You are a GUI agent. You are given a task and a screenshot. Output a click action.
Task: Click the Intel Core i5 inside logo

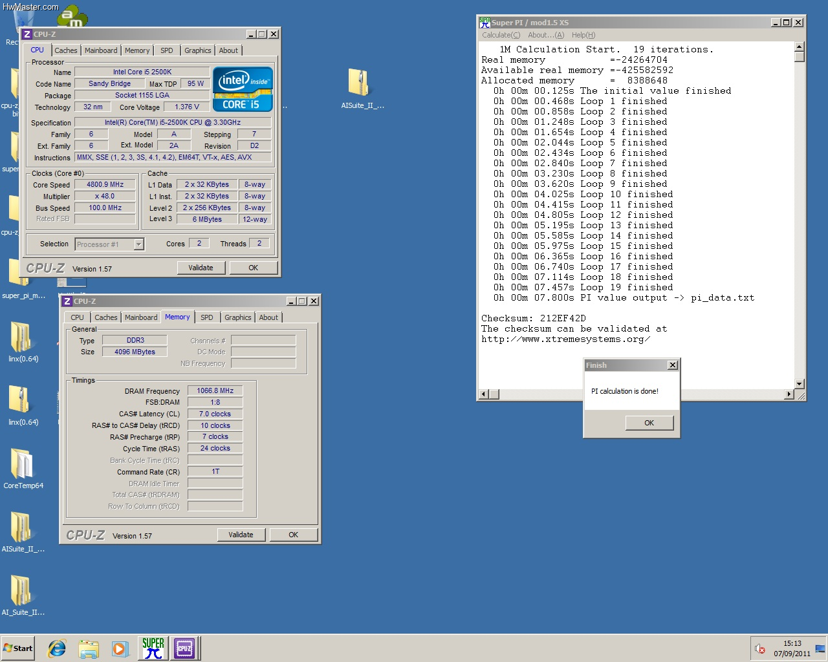click(x=243, y=89)
